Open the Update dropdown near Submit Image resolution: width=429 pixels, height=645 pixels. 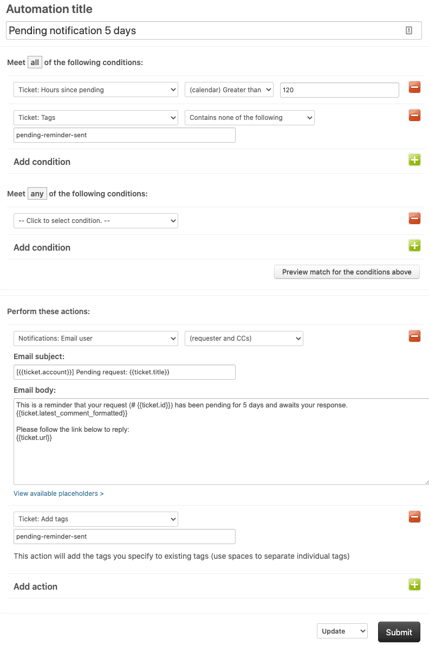click(342, 631)
